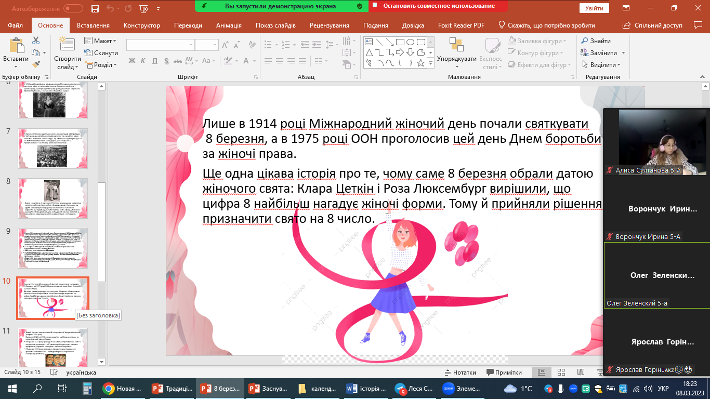Open the Замінити dropdown arrow
The width and height of the screenshot is (710, 399).
[623, 53]
